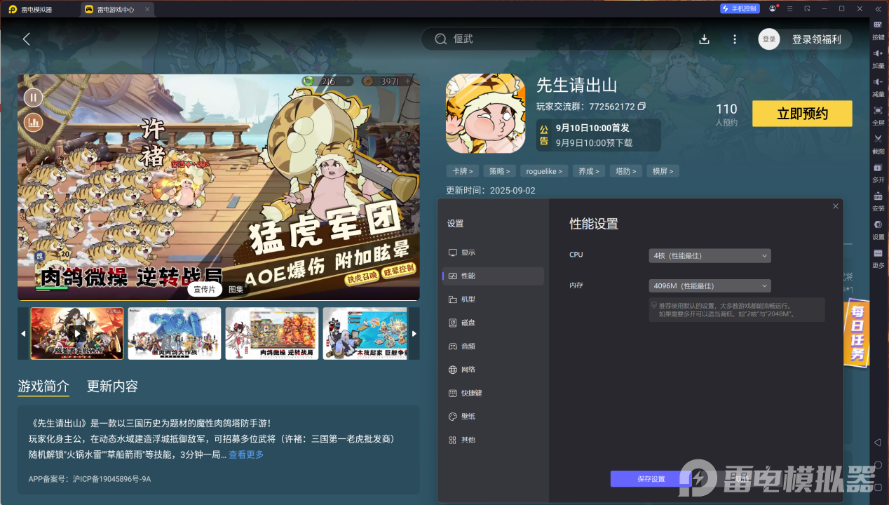The width and height of the screenshot is (889, 505).
Task: Open the CPU cores dropdown
Action: coord(709,255)
